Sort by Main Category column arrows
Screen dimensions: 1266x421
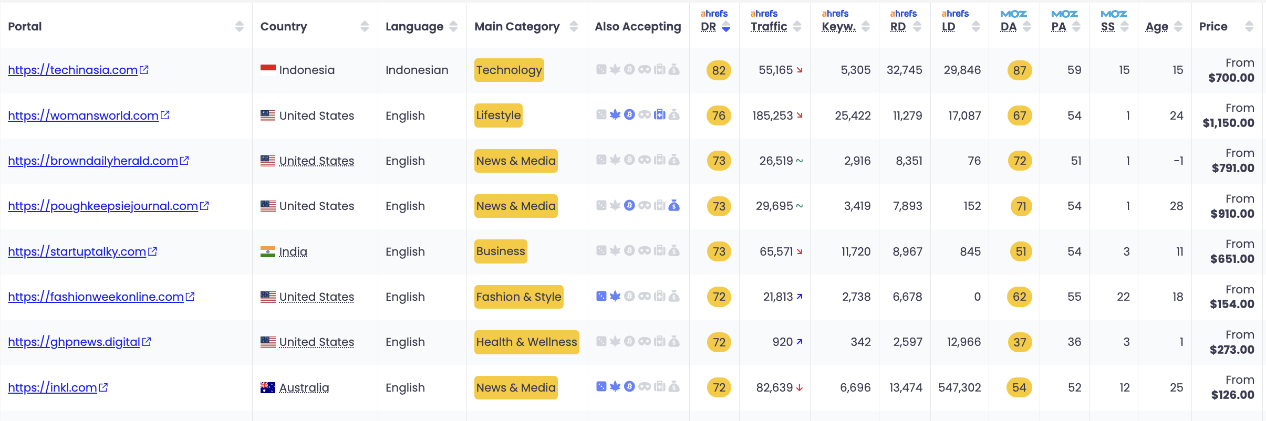(574, 27)
